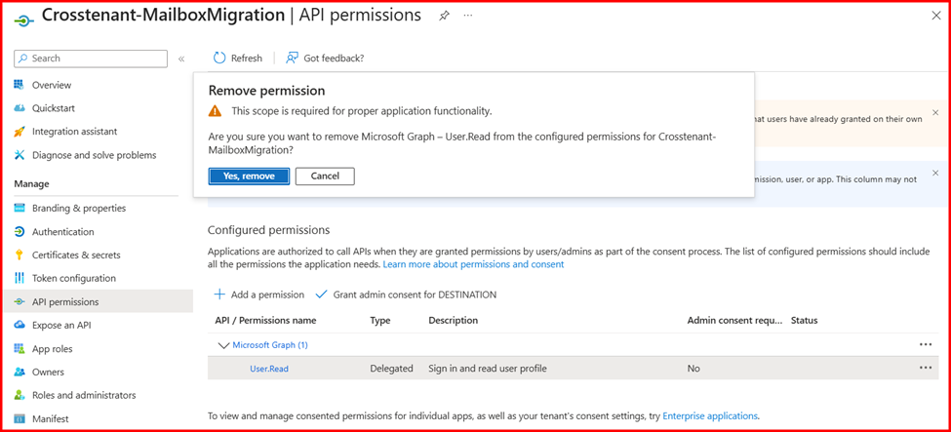Select Token configuration menu item
Viewport: 951px width, 432px height.
pos(73,279)
